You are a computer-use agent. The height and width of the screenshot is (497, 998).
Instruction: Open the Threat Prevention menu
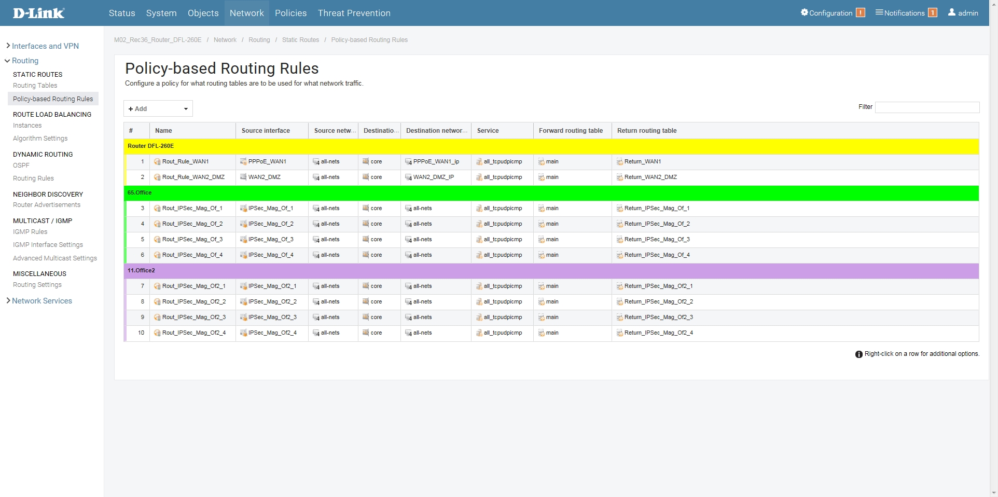(x=354, y=13)
